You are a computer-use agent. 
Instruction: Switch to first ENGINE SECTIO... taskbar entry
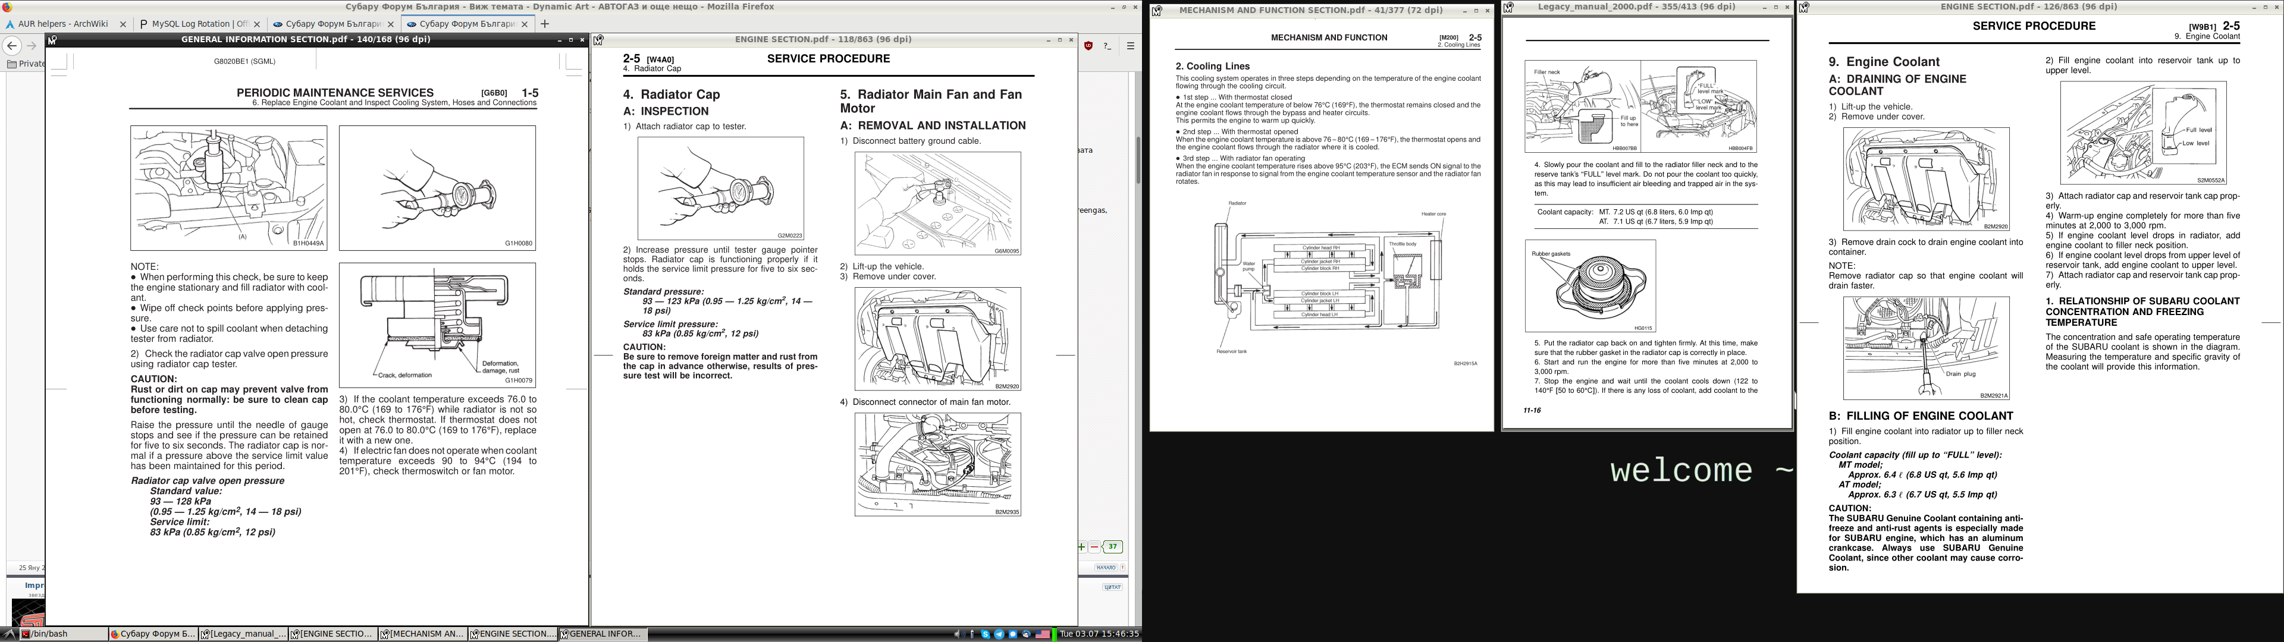click(x=332, y=634)
